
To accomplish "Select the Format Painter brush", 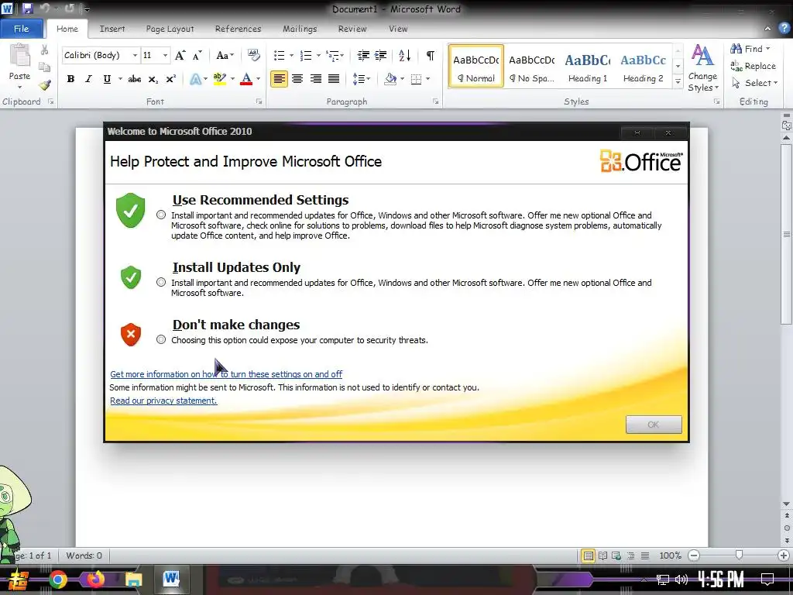I will pos(44,85).
